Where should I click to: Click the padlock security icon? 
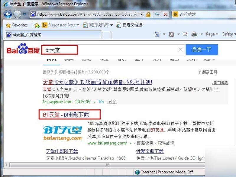tap(148, 14)
